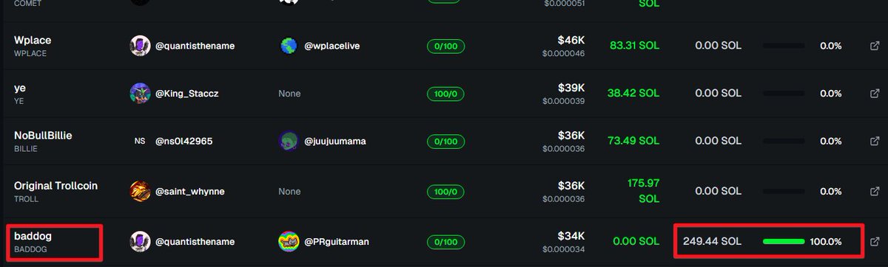Select the NoBullBillie token row name
Screen dimensions: 888x267
43,141
